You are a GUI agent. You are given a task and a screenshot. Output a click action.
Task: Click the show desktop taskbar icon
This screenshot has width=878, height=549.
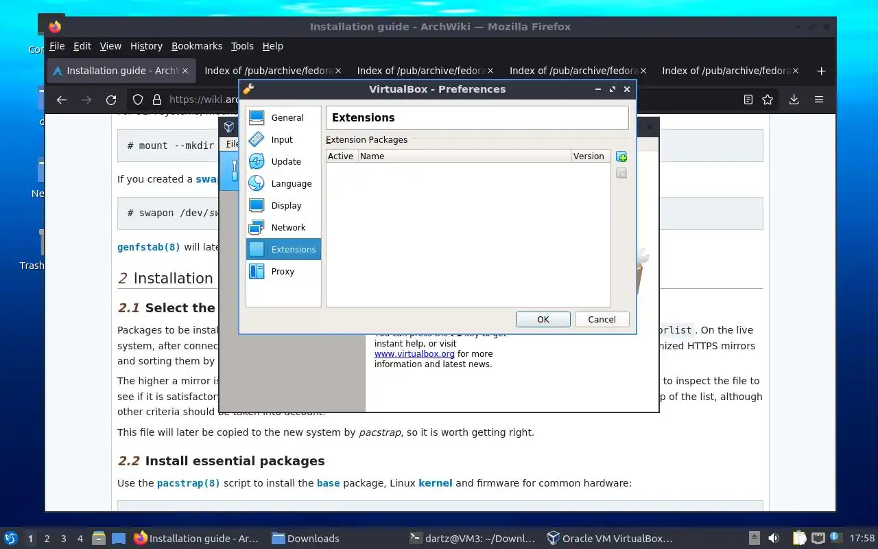pyautogui.click(x=119, y=539)
